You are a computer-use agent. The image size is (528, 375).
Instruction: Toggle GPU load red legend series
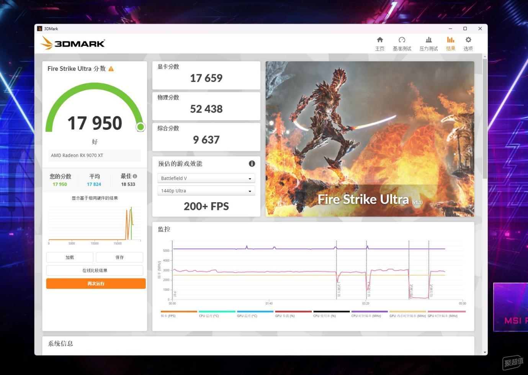293,314
